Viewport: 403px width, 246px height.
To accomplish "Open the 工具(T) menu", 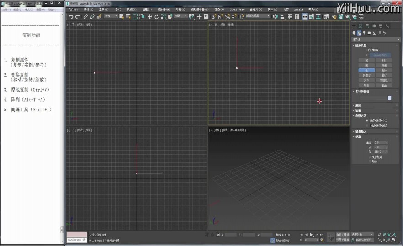I will click(104, 10).
